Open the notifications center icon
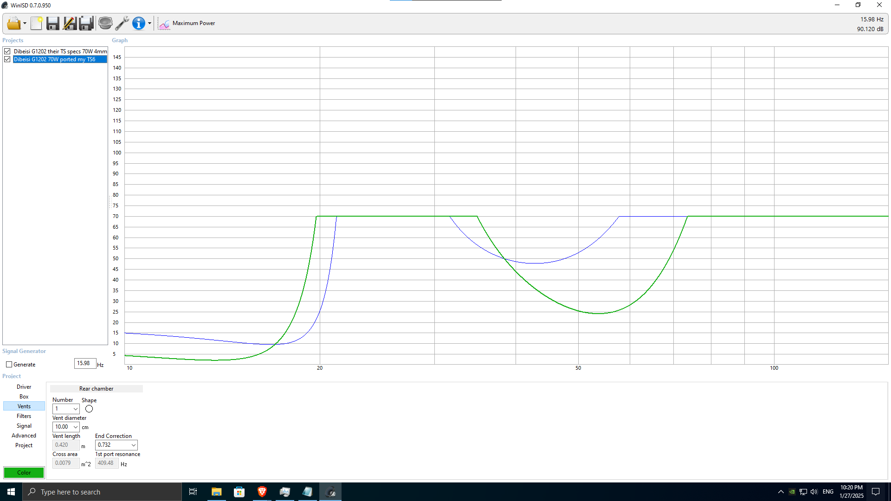Screen dimensions: 891x501 [x=876, y=492]
